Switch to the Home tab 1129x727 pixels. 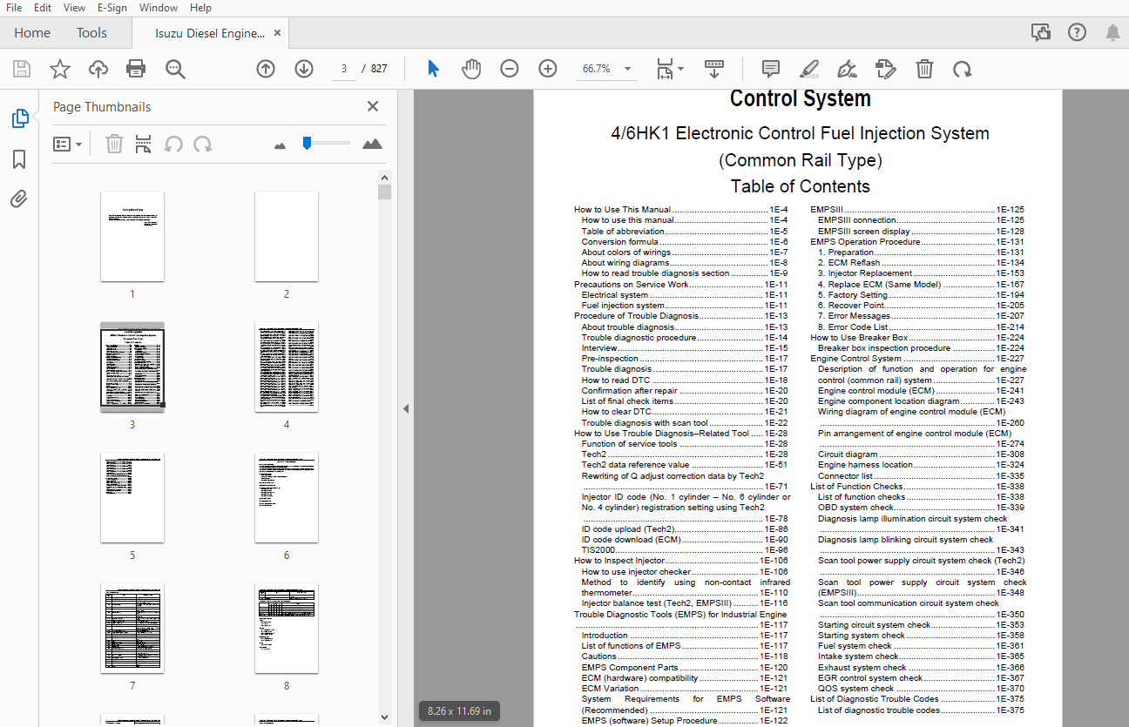32,33
